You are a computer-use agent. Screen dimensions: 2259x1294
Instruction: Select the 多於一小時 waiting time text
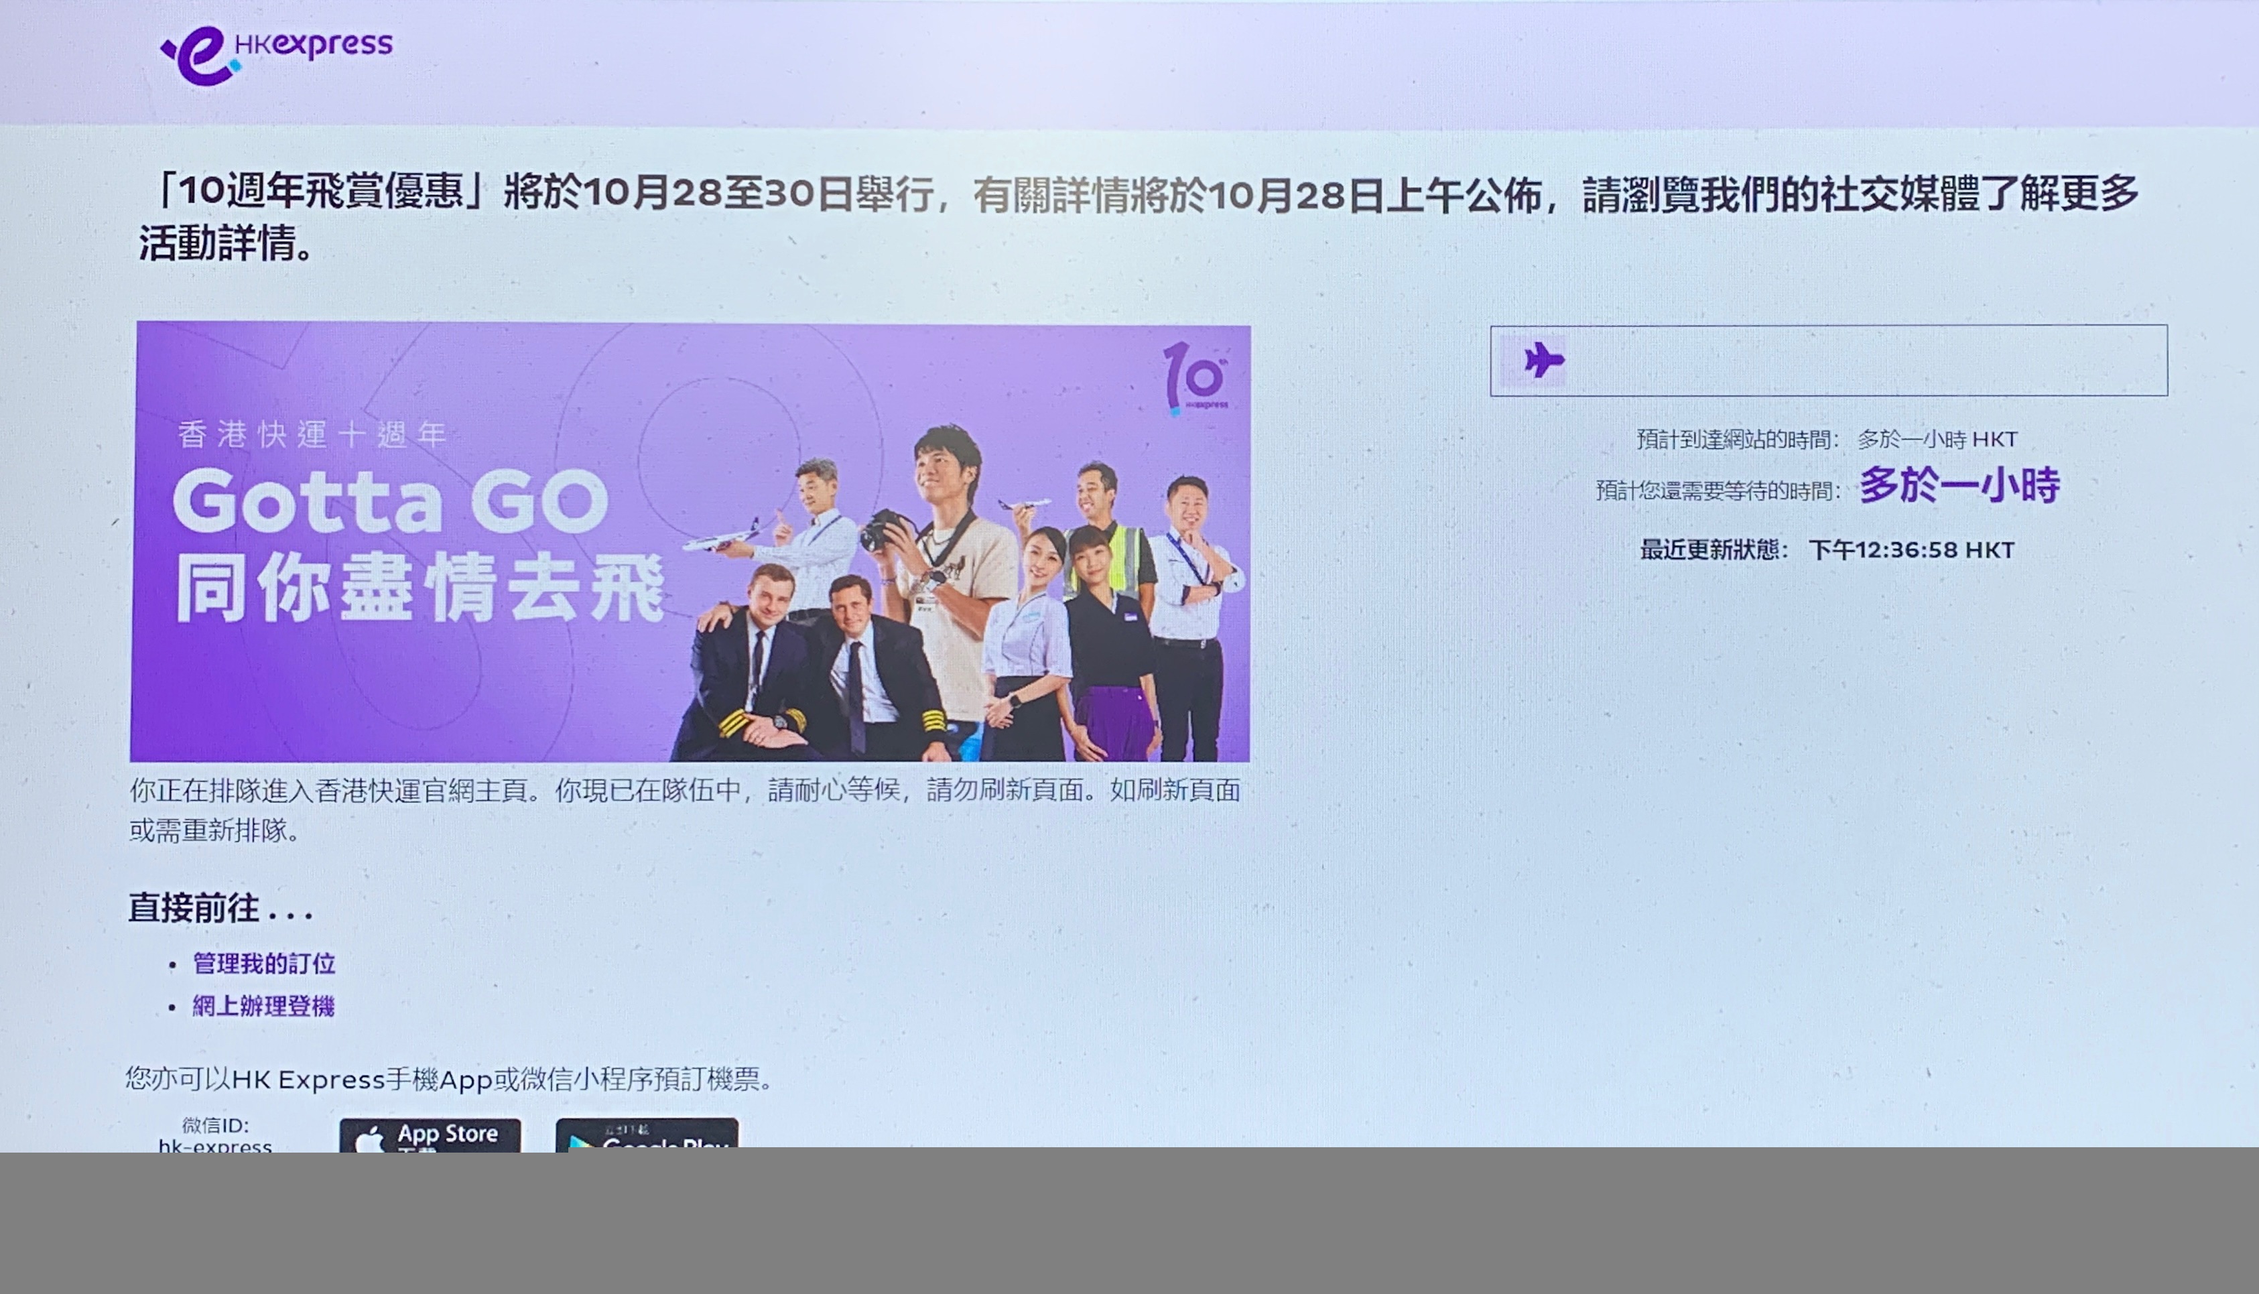click(x=1959, y=485)
